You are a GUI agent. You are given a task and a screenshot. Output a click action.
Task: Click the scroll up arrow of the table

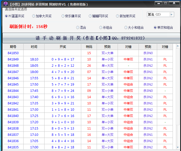point(178,46)
